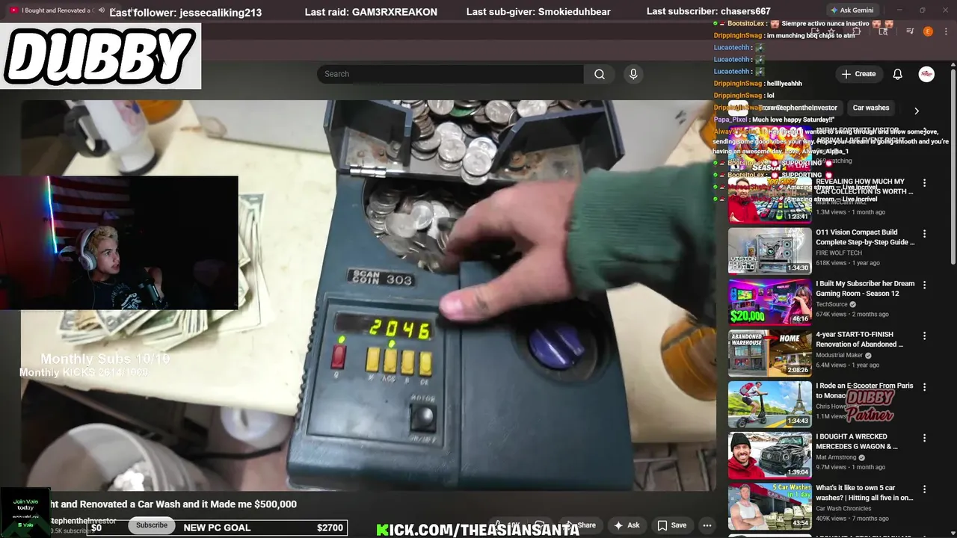Click the 'NEW PC GOAL' bar text

point(217,528)
